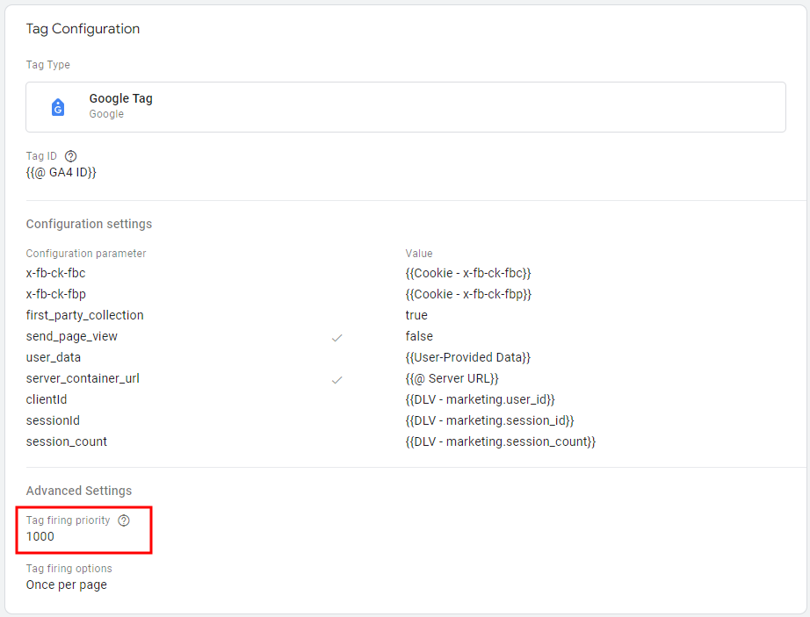Click value {{DLV - marketing.user_id}}

tap(480, 400)
